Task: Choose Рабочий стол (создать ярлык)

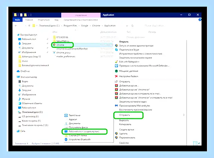Action: pyautogui.click(x=84, y=131)
